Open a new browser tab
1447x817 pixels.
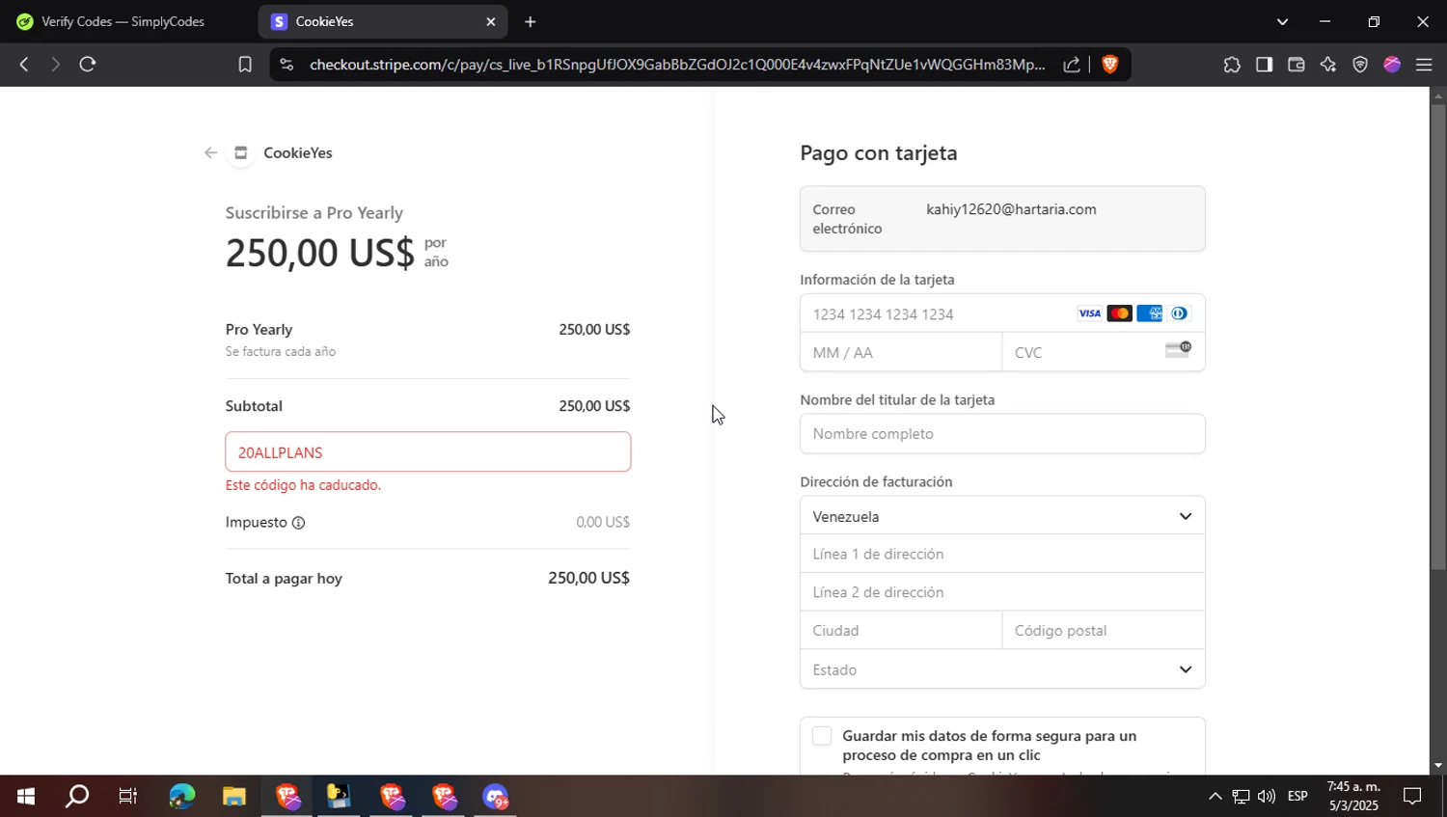(530, 21)
